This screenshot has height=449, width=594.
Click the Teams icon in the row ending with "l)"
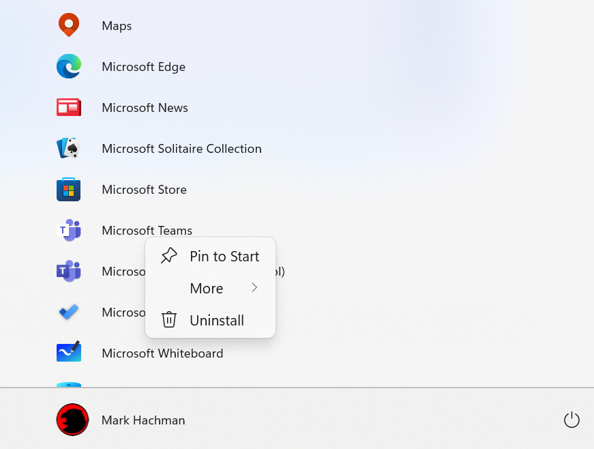(69, 271)
